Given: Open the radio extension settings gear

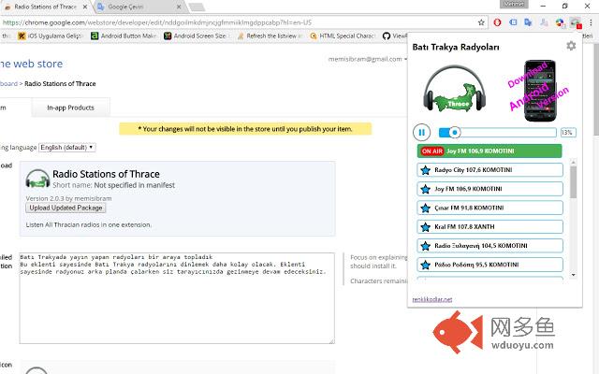Looking at the screenshot, I should [571, 46].
